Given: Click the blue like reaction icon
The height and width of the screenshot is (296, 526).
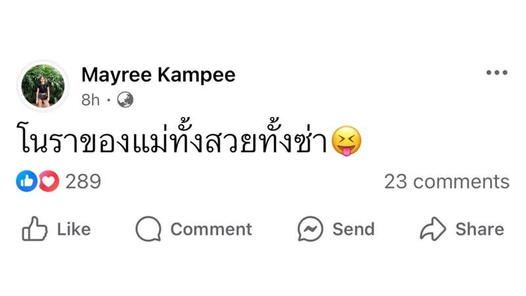Looking at the screenshot, I should pyautogui.click(x=26, y=182).
